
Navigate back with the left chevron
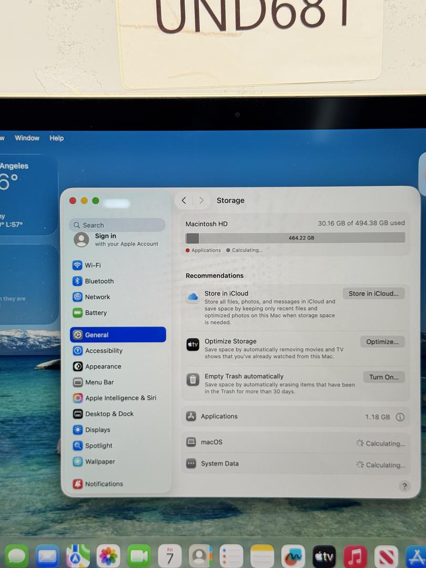tap(184, 200)
